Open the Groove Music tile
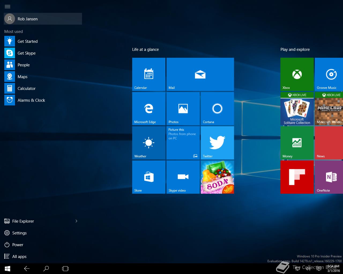Screen dimensions: 343x274 (329, 74)
